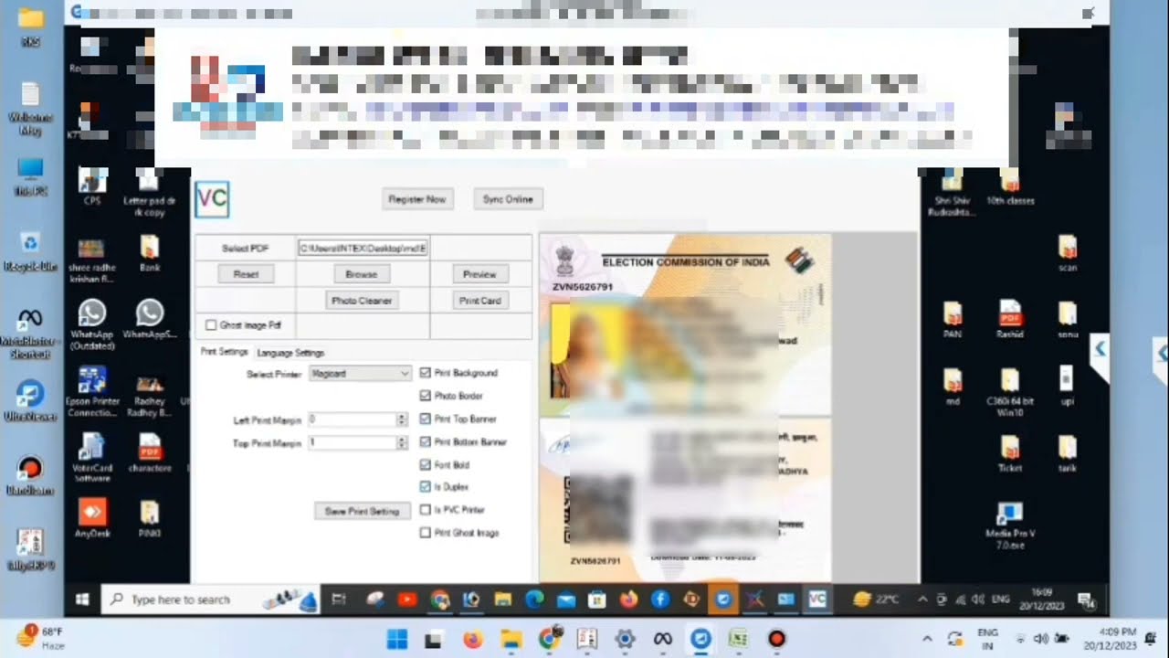Open Bandicam shortcut on outer desktop
This screenshot has width=1169, height=658.
(x=30, y=475)
